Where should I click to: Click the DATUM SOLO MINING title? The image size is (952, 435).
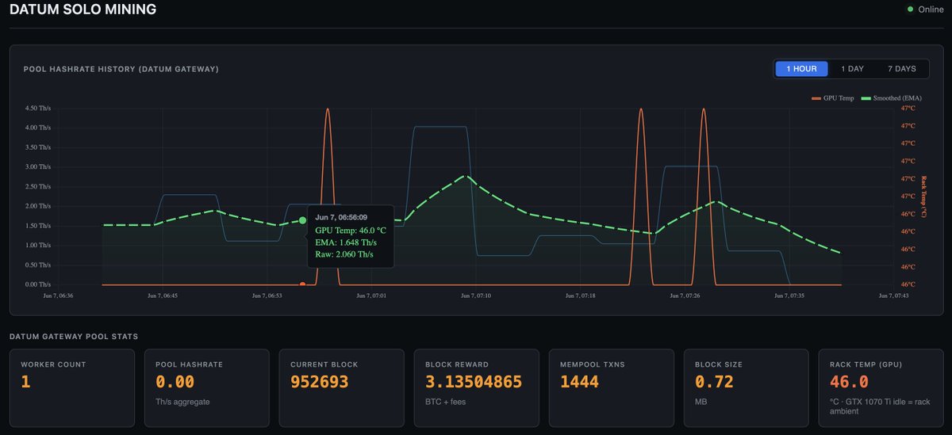(x=83, y=10)
